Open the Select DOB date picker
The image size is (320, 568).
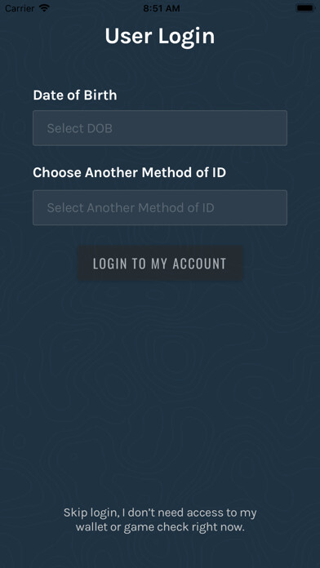[x=160, y=128]
